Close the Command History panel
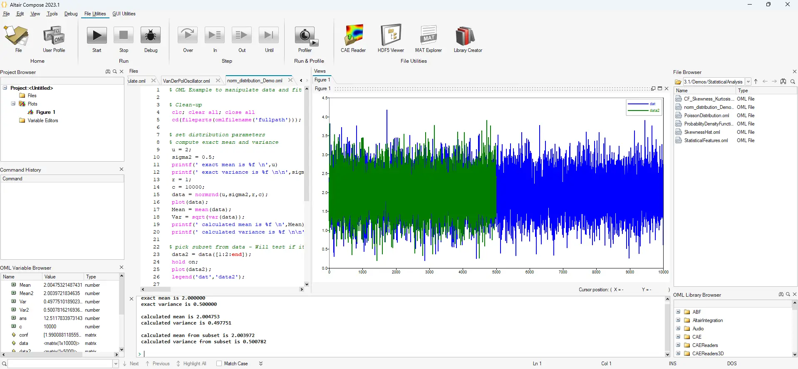Viewport: 798px width, 369px height. click(x=121, y=169)
